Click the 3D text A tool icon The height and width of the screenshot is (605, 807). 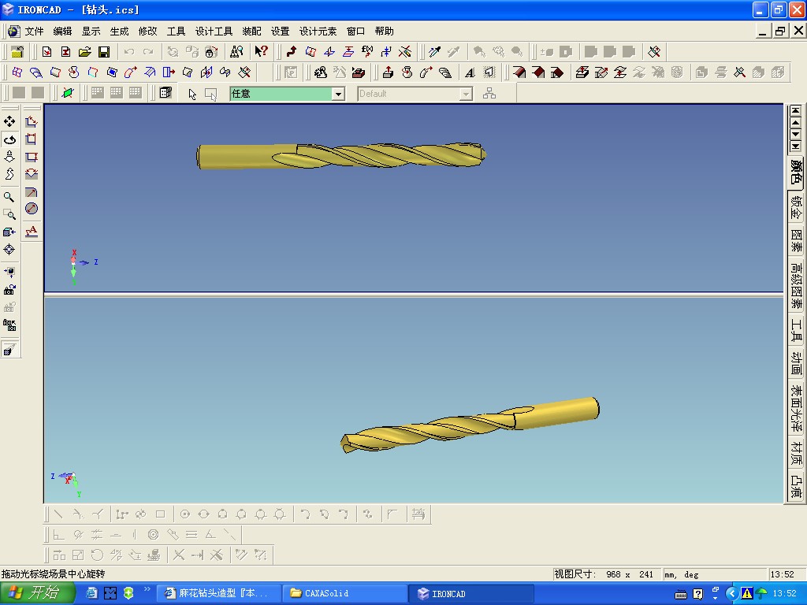tap(470, 72)
